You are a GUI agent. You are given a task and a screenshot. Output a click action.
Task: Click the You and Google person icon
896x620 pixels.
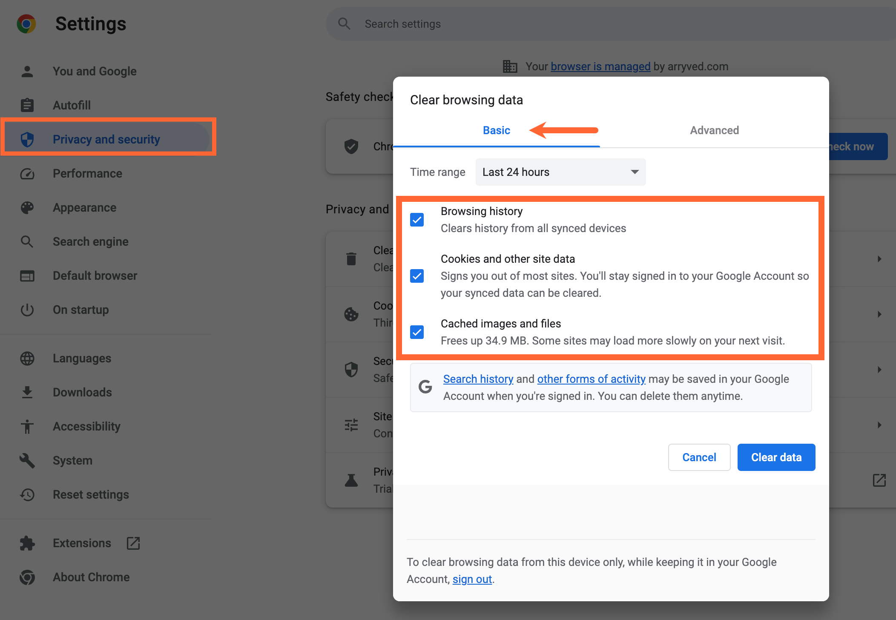pyautogui.click(x=27, y=72)
